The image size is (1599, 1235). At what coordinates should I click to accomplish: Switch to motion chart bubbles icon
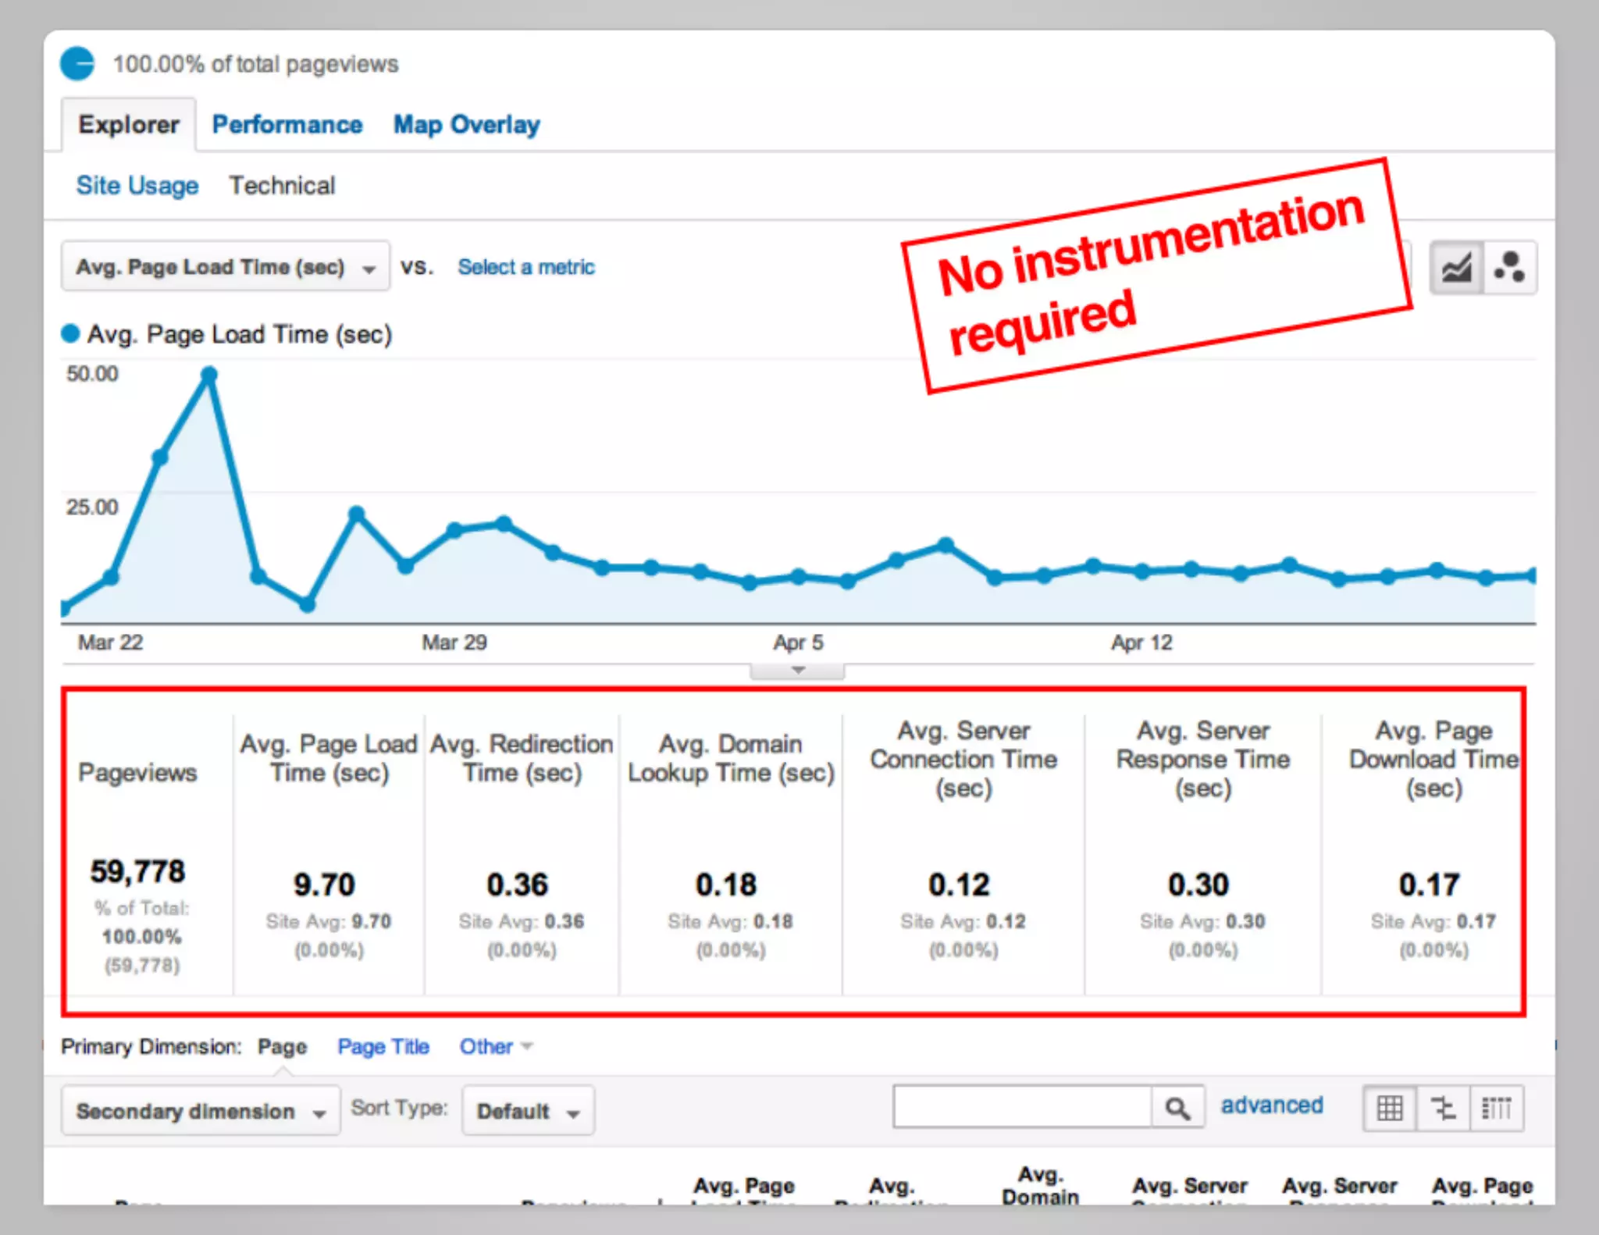click(1509, 268)
